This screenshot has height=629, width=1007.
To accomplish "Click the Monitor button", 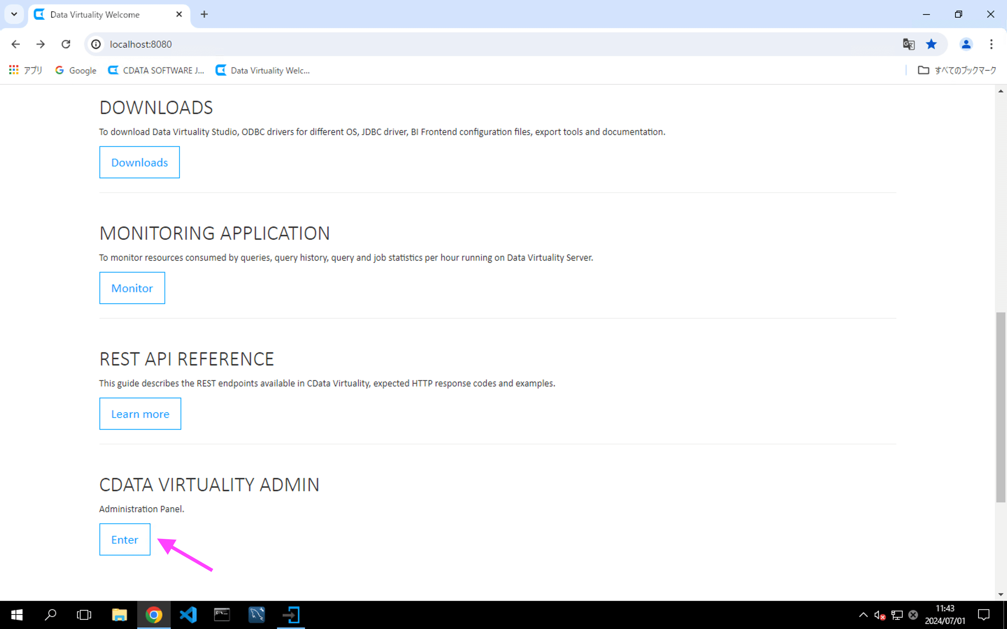I will pyautogui.click(x=132, y=288).
